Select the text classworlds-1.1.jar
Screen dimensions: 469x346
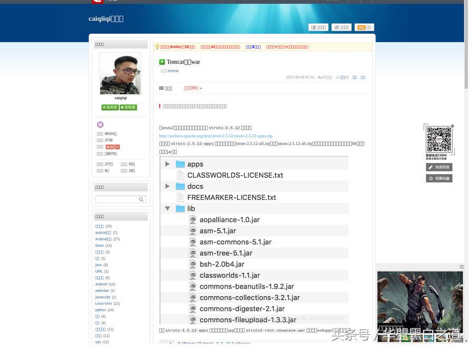pyautogui.click(x=229, y=275)
